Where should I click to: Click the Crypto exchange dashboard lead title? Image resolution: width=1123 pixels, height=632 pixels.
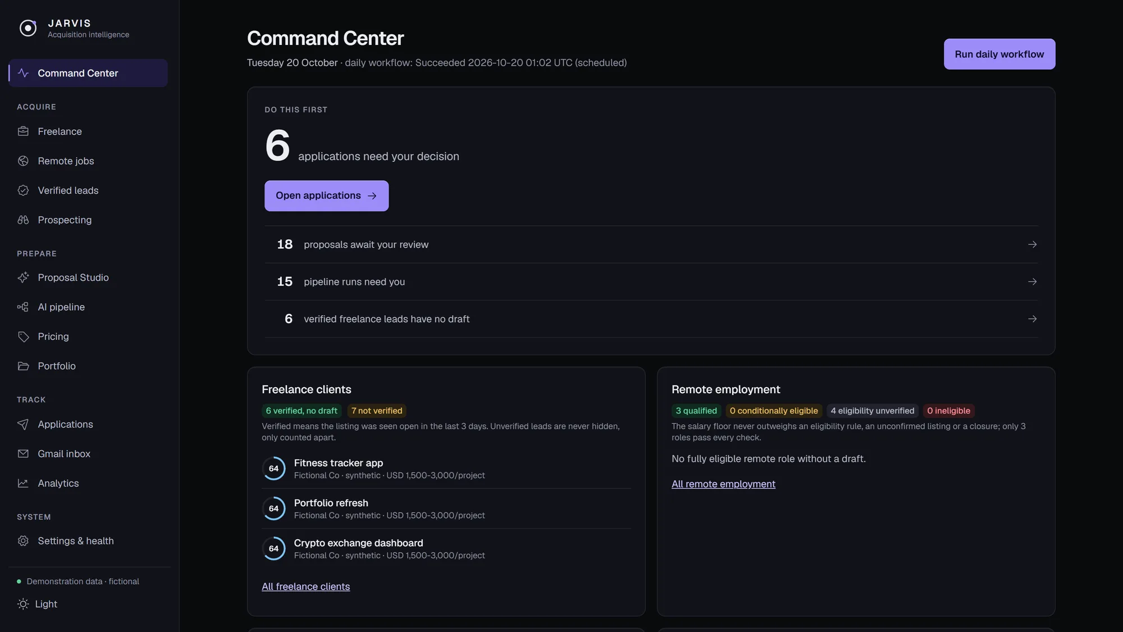[x=358, y=543]
